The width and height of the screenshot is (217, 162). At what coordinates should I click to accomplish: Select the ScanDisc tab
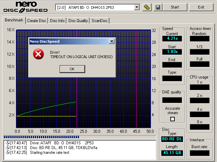pyautogui.click(x=100, y=21)
